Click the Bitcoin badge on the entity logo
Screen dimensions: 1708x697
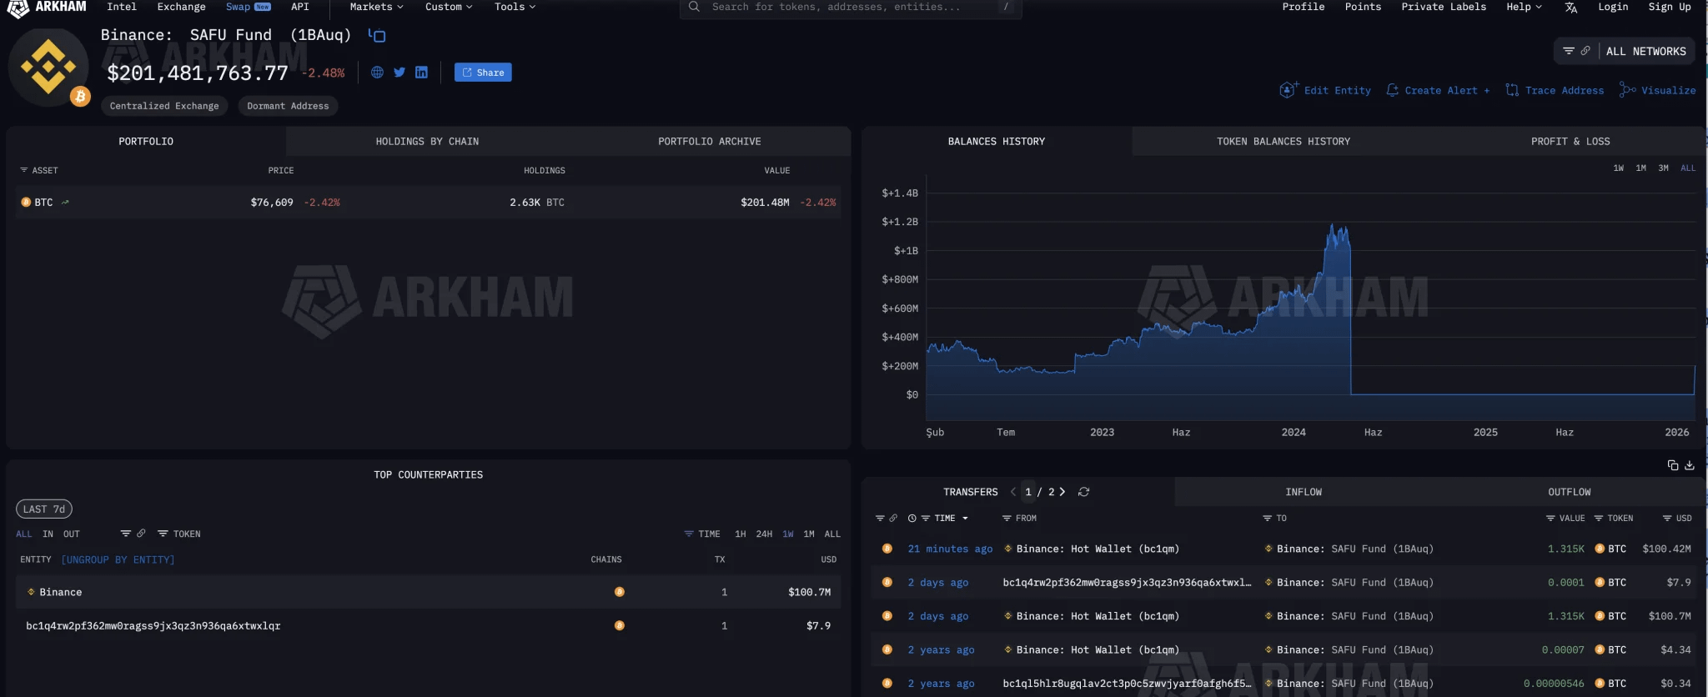pos(80,97)
